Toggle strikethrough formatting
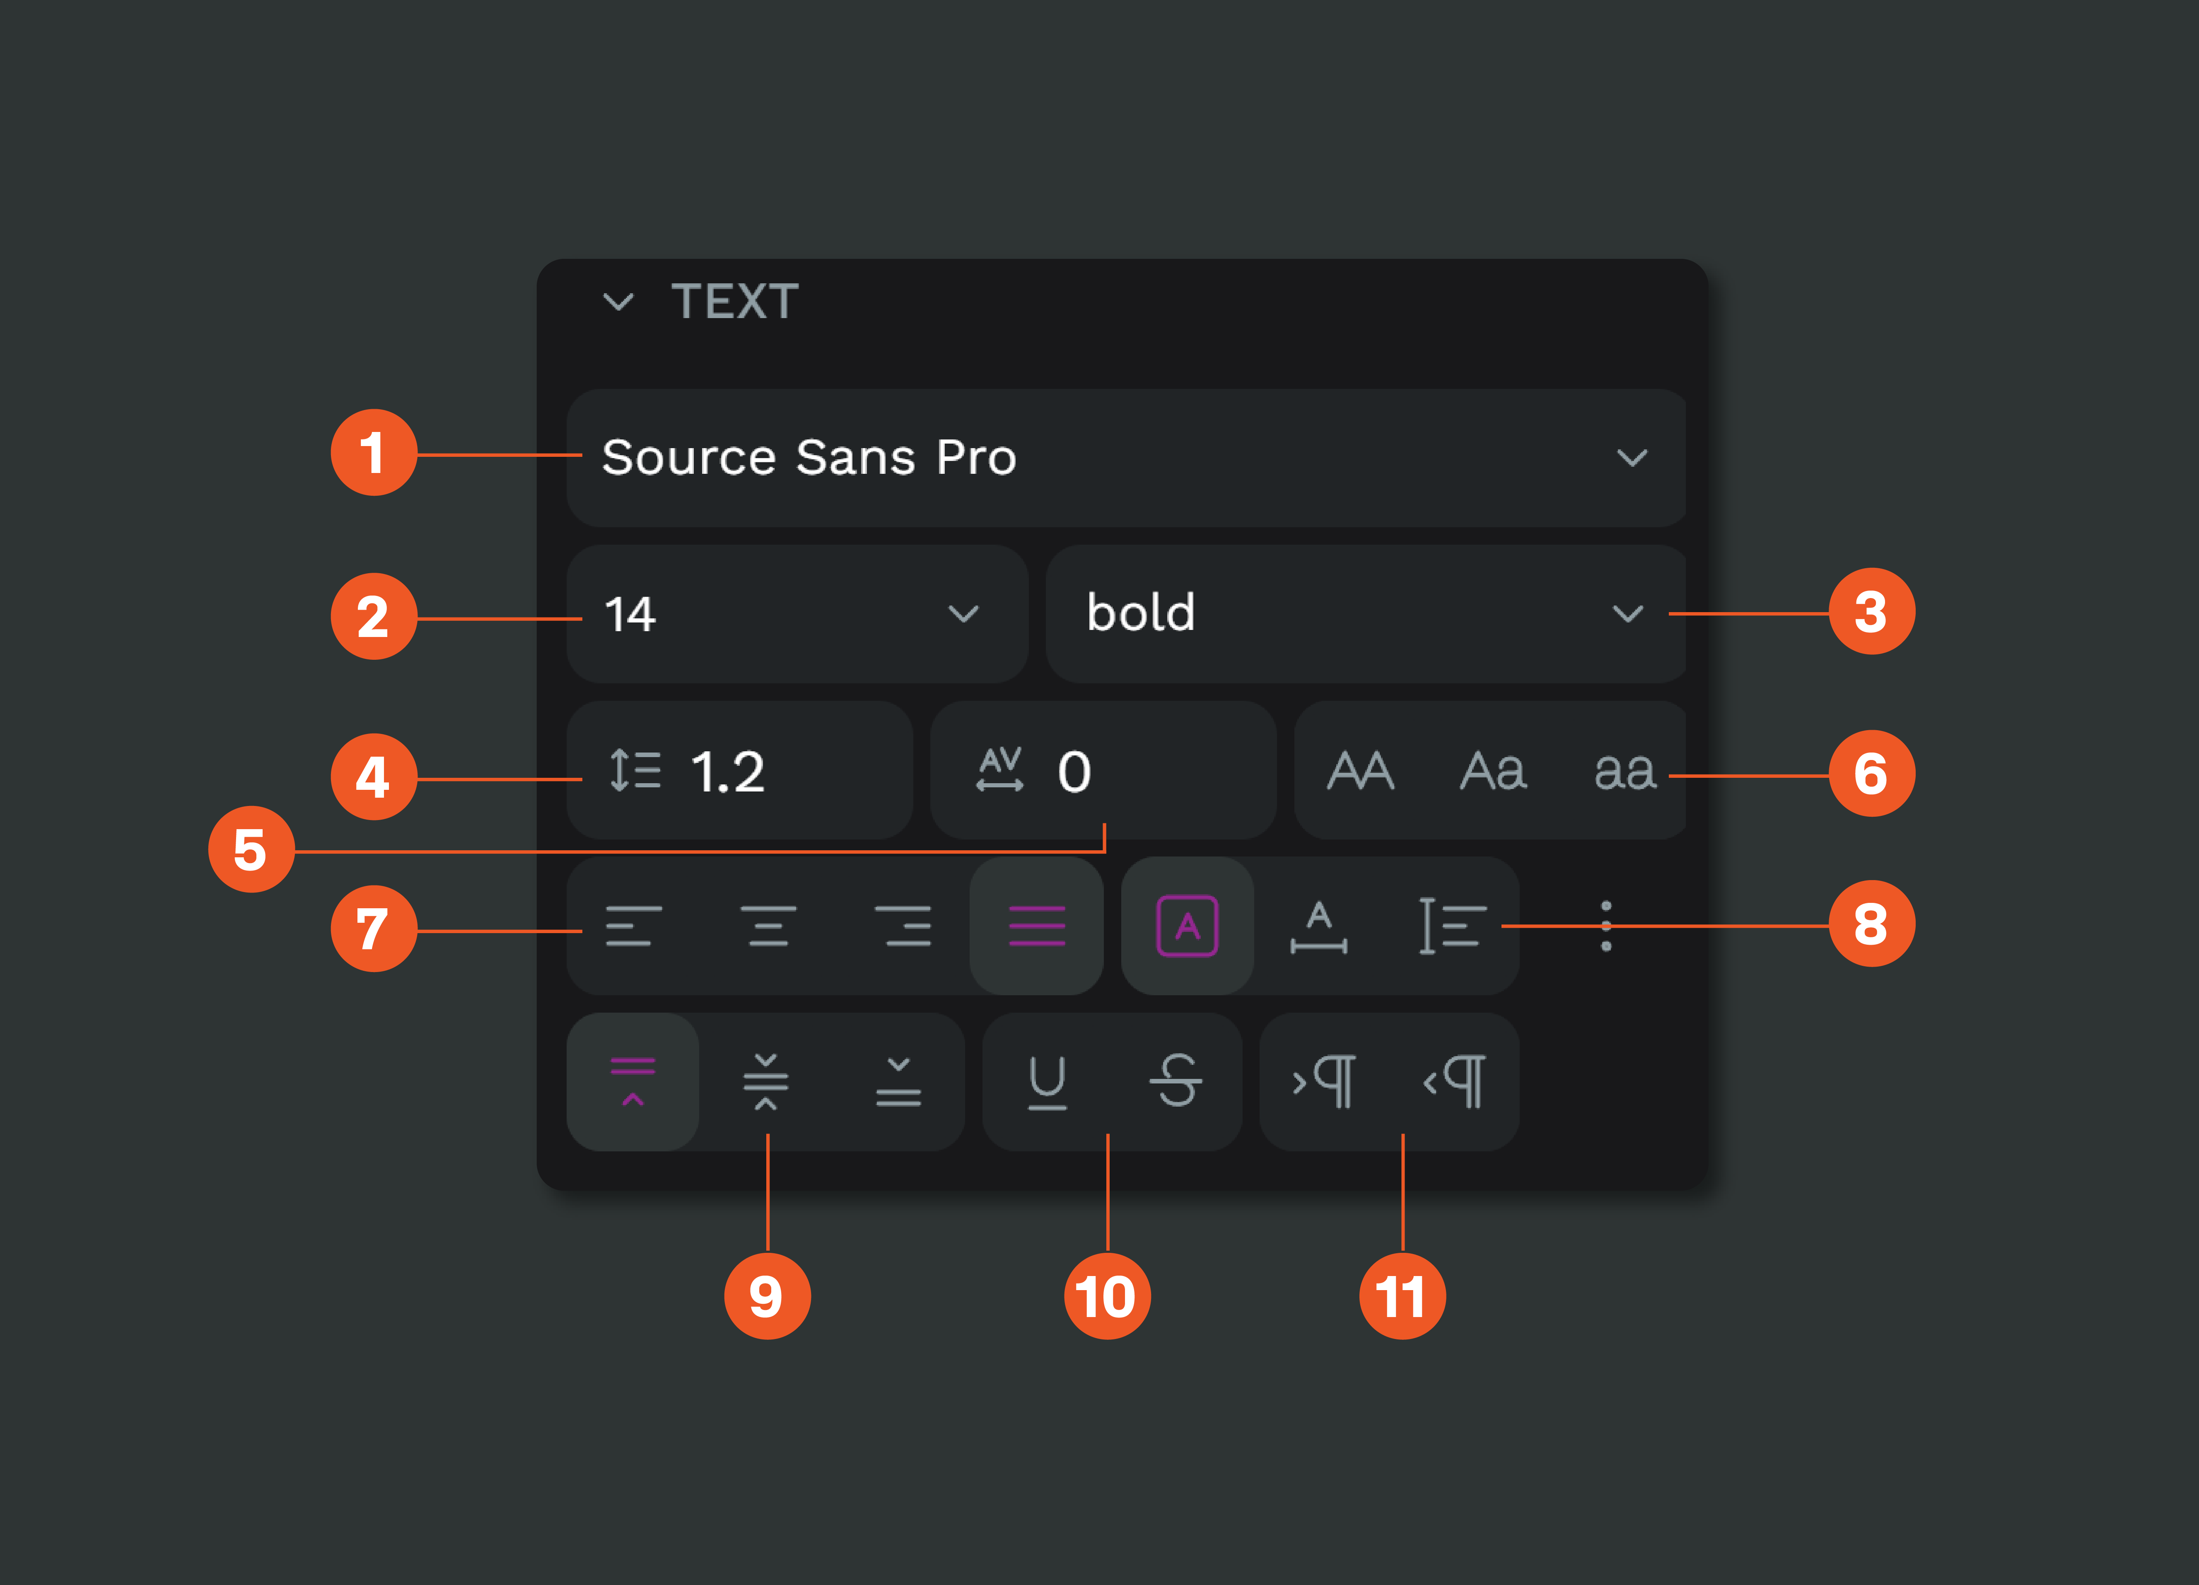2199x1585 pixels. tap(1175, 1083)
